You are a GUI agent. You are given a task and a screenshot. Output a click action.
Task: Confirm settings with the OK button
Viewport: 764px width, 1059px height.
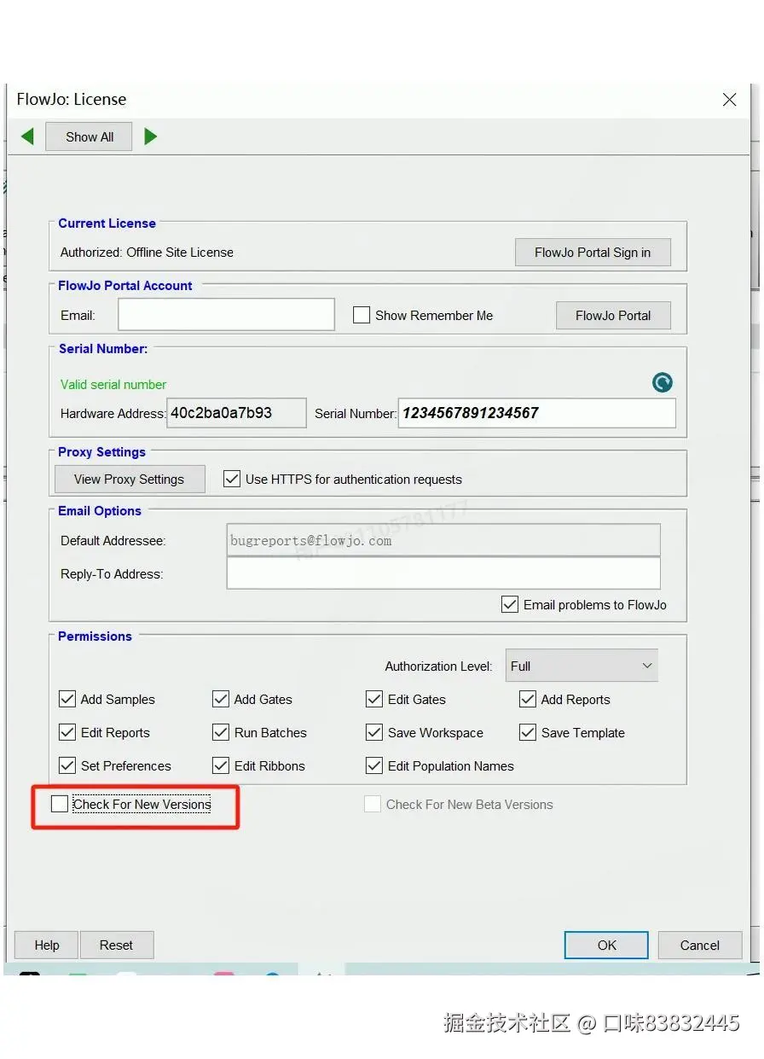[606, 945]
